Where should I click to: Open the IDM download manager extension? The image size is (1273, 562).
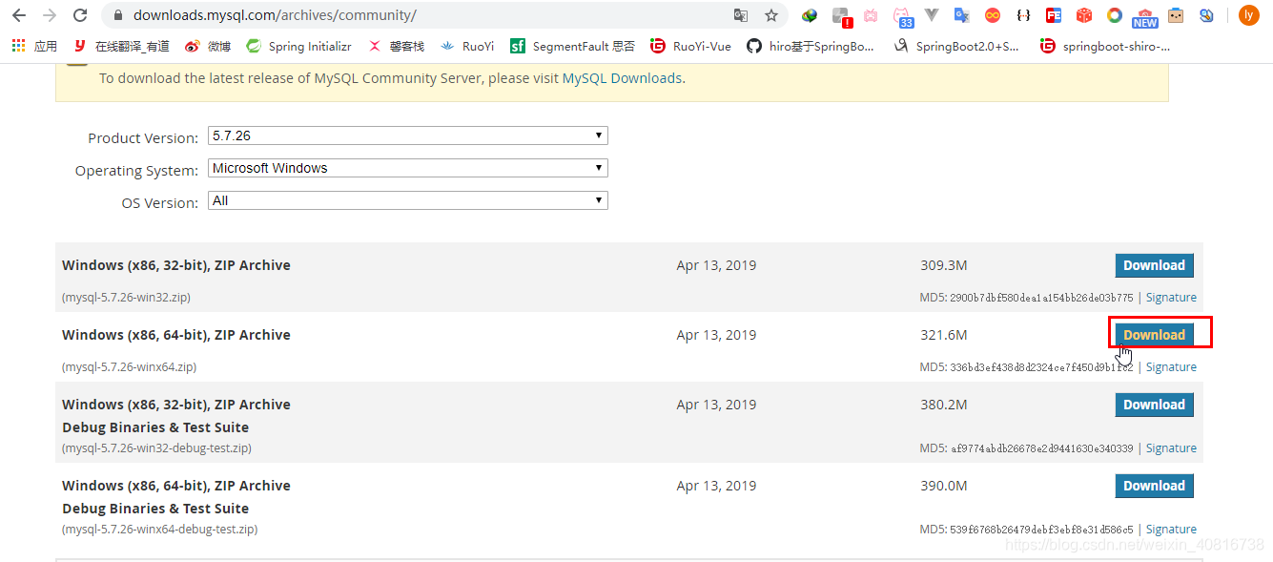(810, 15)
